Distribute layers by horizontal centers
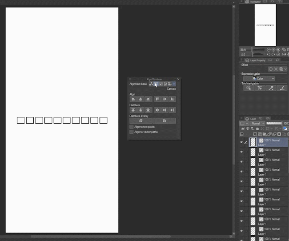Screen dimensions: 289x241 tap(165, 110)
